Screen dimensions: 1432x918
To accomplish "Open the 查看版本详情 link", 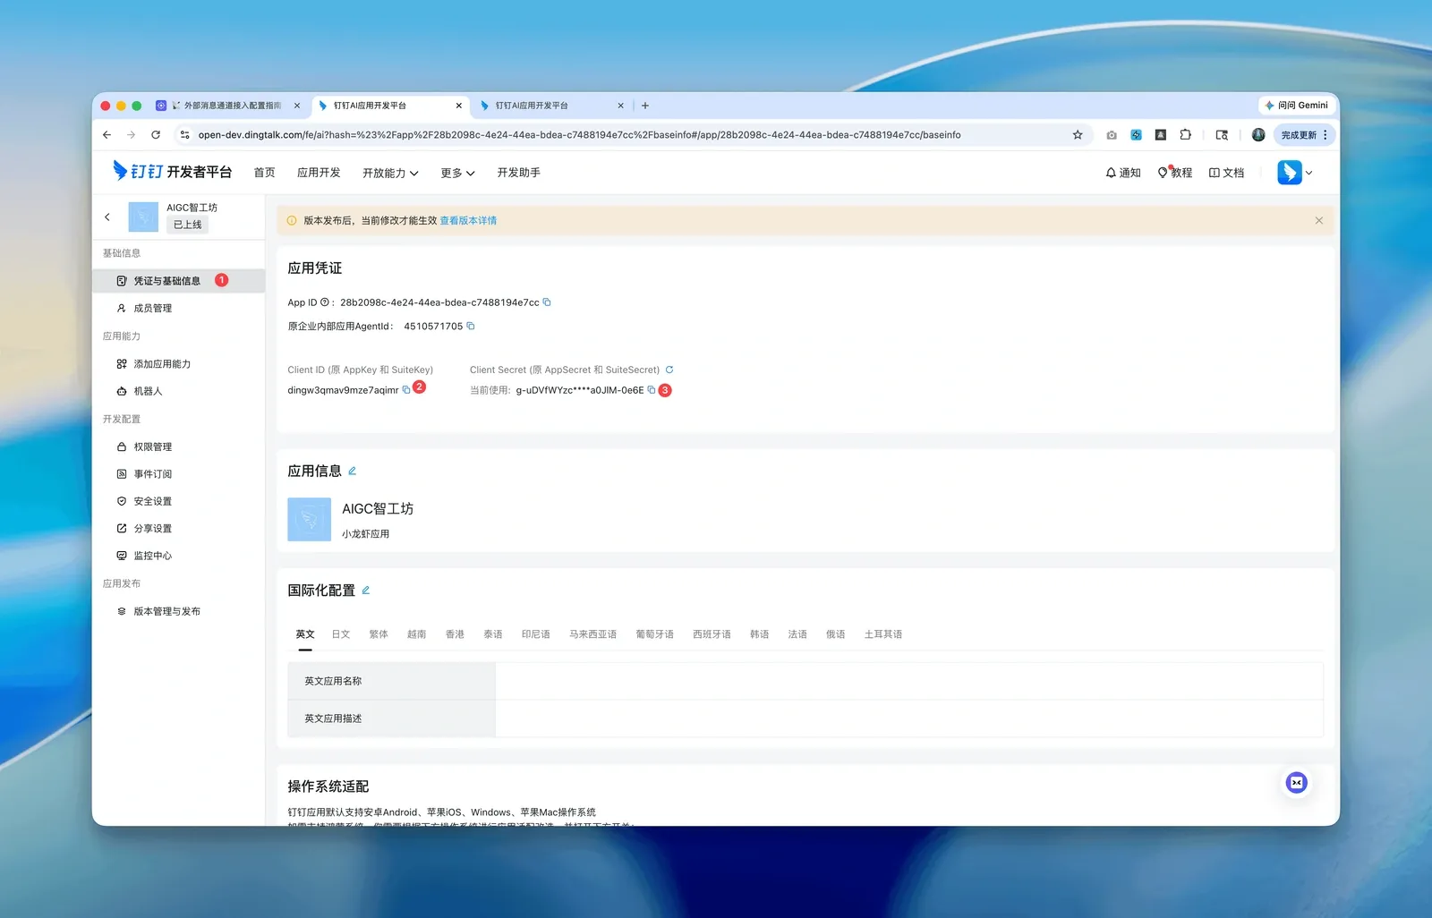I will [x=468, y=220].
